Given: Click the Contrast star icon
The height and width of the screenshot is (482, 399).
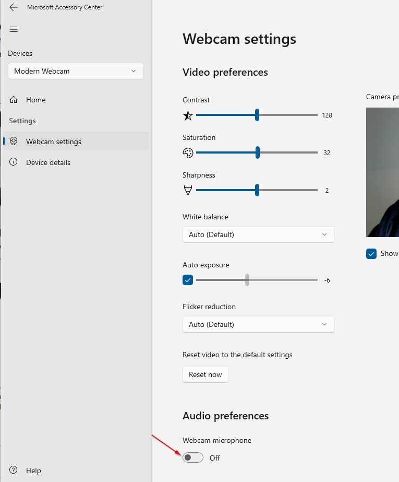Looking at the screenshot, I should click(188, 115).
